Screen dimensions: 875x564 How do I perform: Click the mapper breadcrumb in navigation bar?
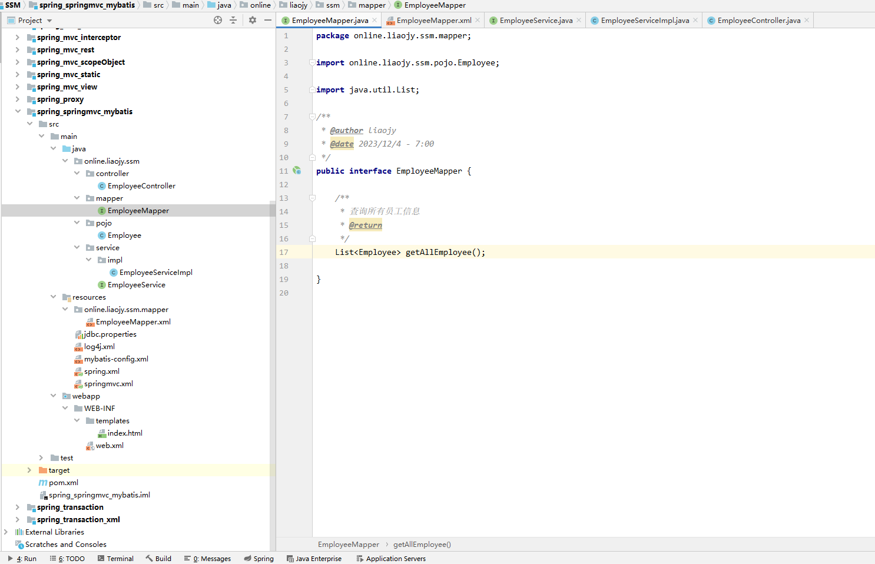pos(372,5)
